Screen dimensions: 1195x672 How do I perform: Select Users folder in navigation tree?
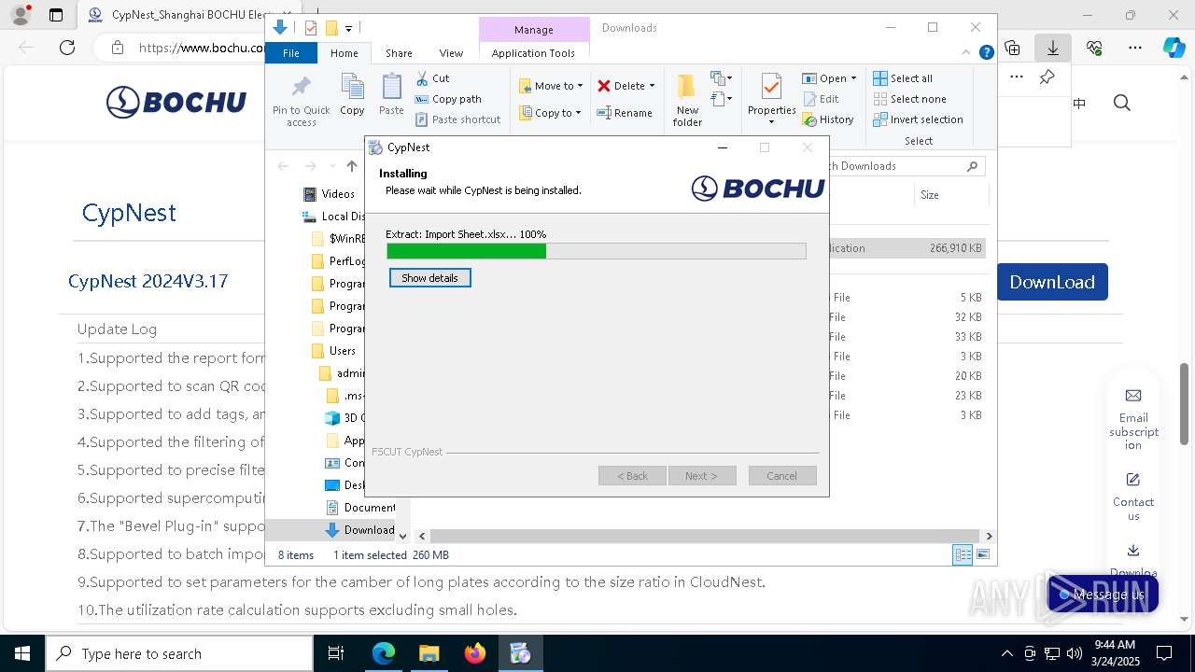click(343, 351)
